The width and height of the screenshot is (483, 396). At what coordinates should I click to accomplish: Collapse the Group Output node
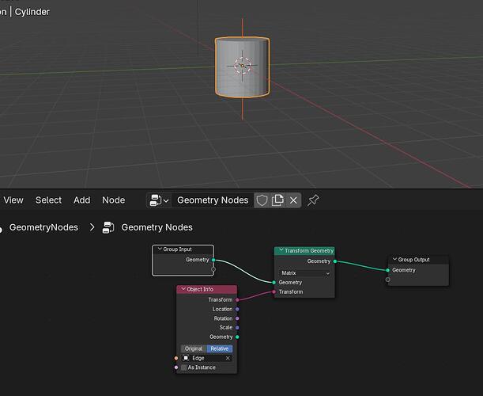pos(394,259)
